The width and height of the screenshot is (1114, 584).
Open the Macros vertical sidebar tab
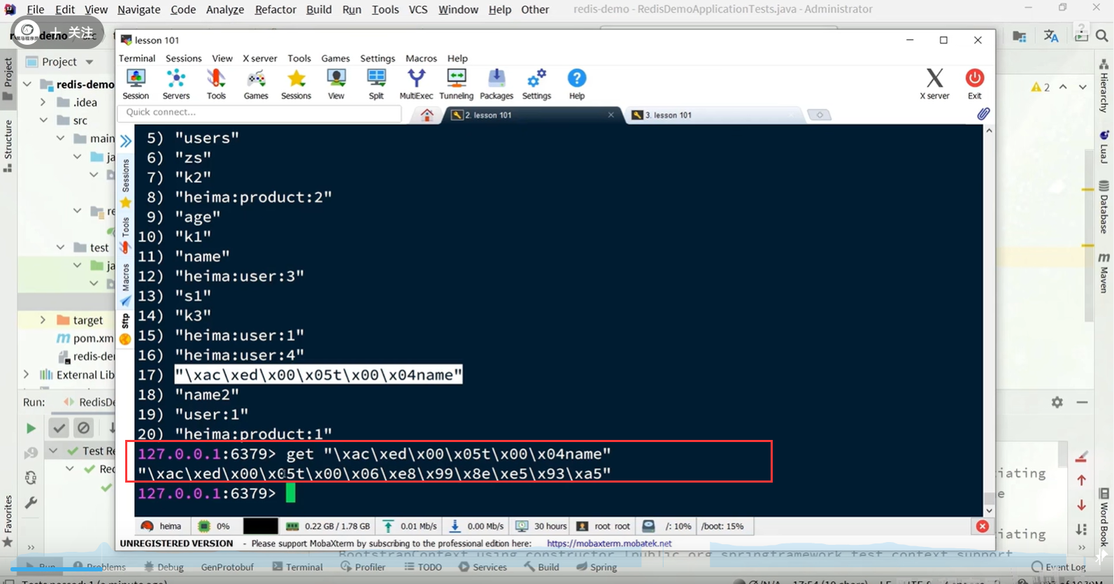click(x=126, y=277)
